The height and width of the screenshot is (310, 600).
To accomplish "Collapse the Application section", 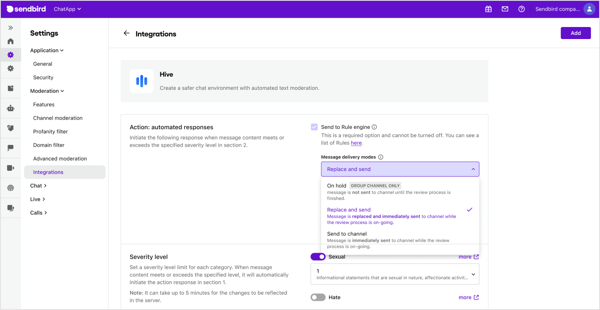I will (x=47, y=50).
